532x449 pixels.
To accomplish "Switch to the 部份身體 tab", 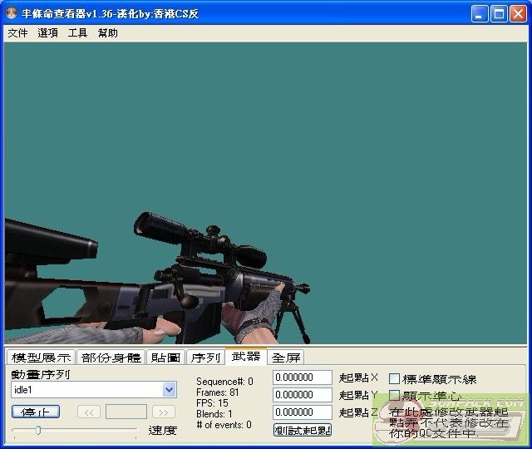I will click(x=111, y=358).
